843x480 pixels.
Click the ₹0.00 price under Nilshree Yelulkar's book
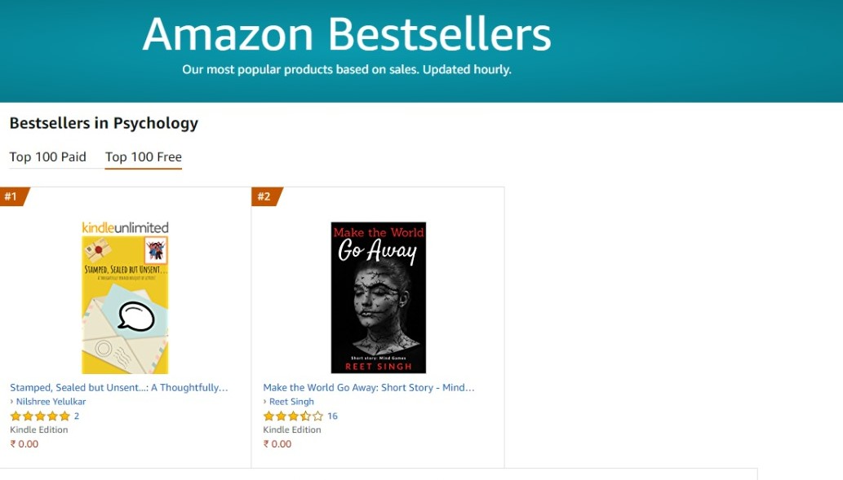(24, 444)
